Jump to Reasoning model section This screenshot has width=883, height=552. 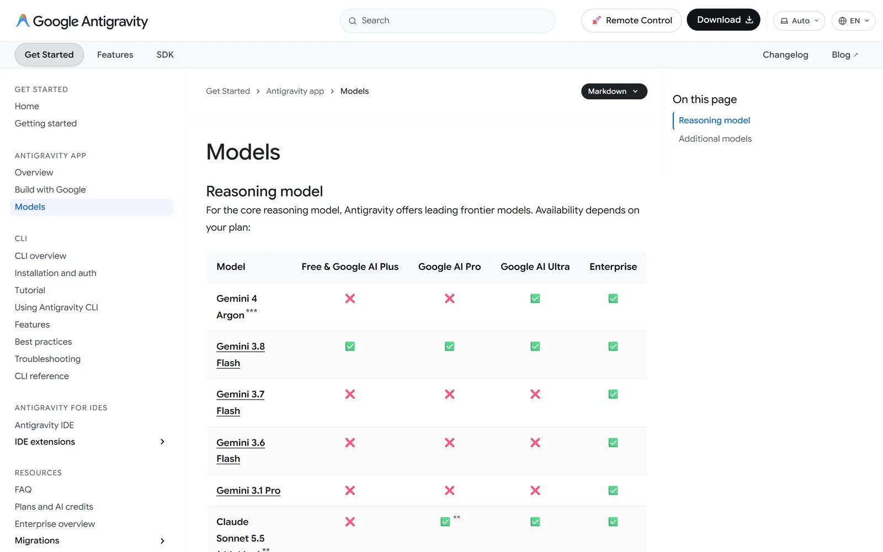(714, 120)
